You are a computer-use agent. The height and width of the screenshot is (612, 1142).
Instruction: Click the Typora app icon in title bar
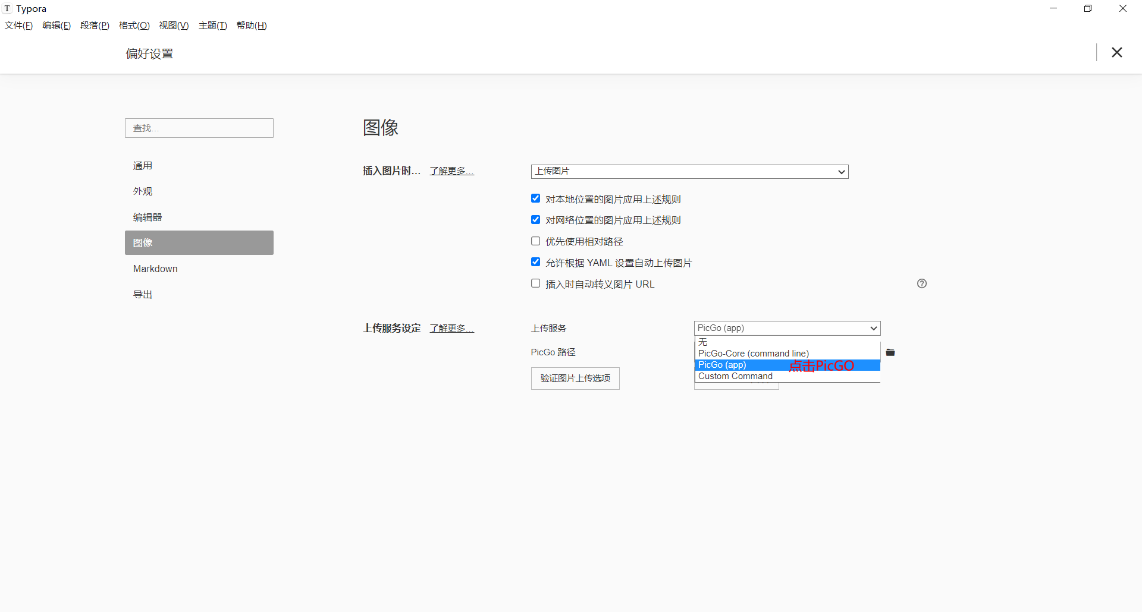pyautogui.click(x=7, y=8)
